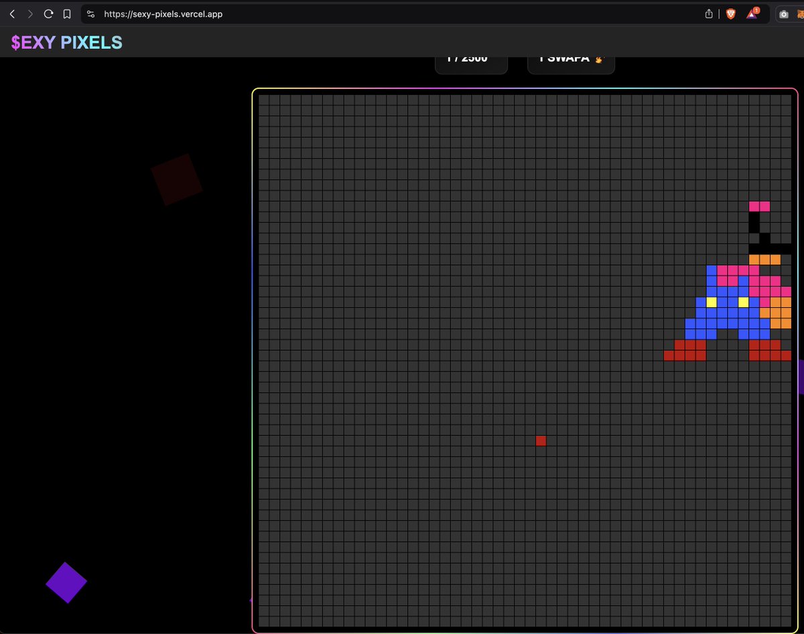This screenshot has width=804, height=634.
Task: Open the MetaMask fox extension
Action: point(800,14)
